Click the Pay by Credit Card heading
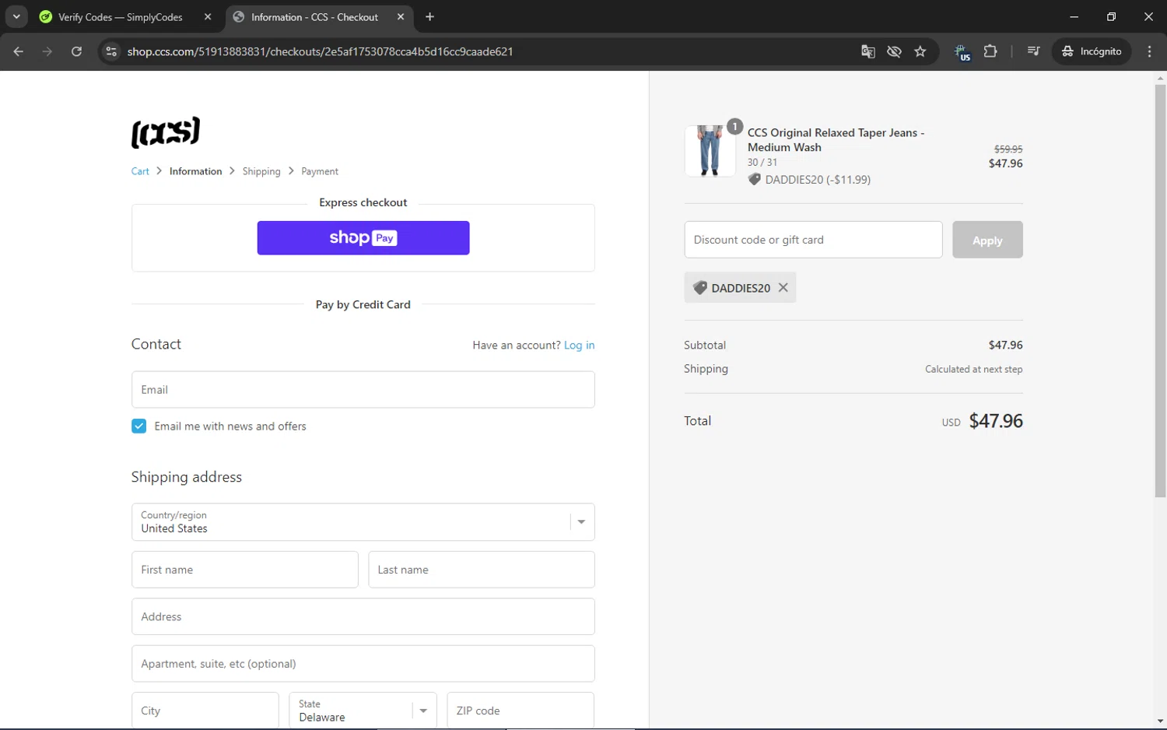The image size is (1167, 730). pyautogui.click(x=363, y=305)
